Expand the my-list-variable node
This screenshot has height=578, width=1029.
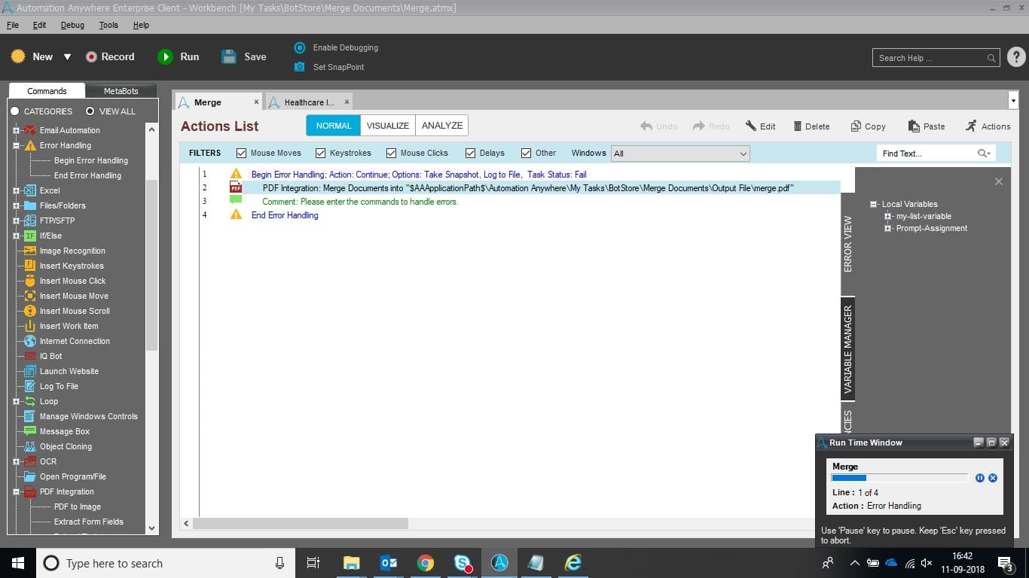point(888,216)
